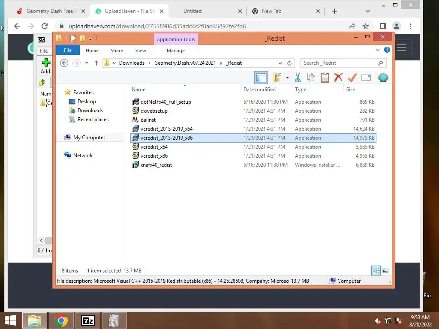
Task: Toggle the preview pane layout icon
Action: [261, 78]
